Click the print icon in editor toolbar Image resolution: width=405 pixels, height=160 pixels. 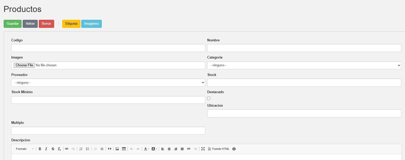click(234, 149)
